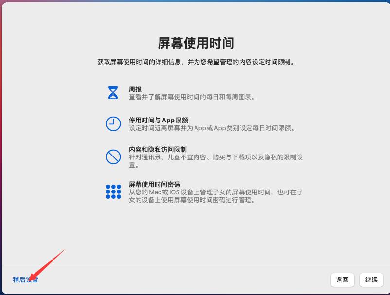
Task: Click the hourglass symbol at the top feature row
Action: tap(113, 92)
